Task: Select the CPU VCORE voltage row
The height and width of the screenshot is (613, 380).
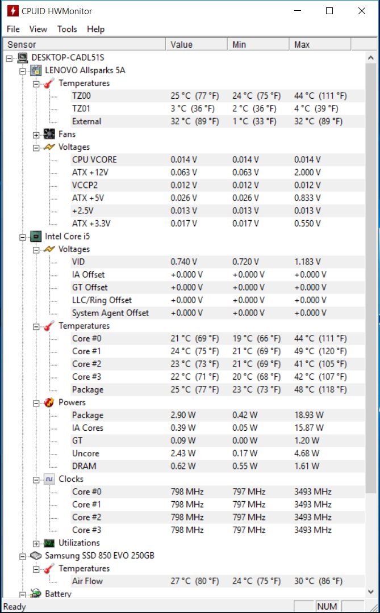Action: point(217,160)
